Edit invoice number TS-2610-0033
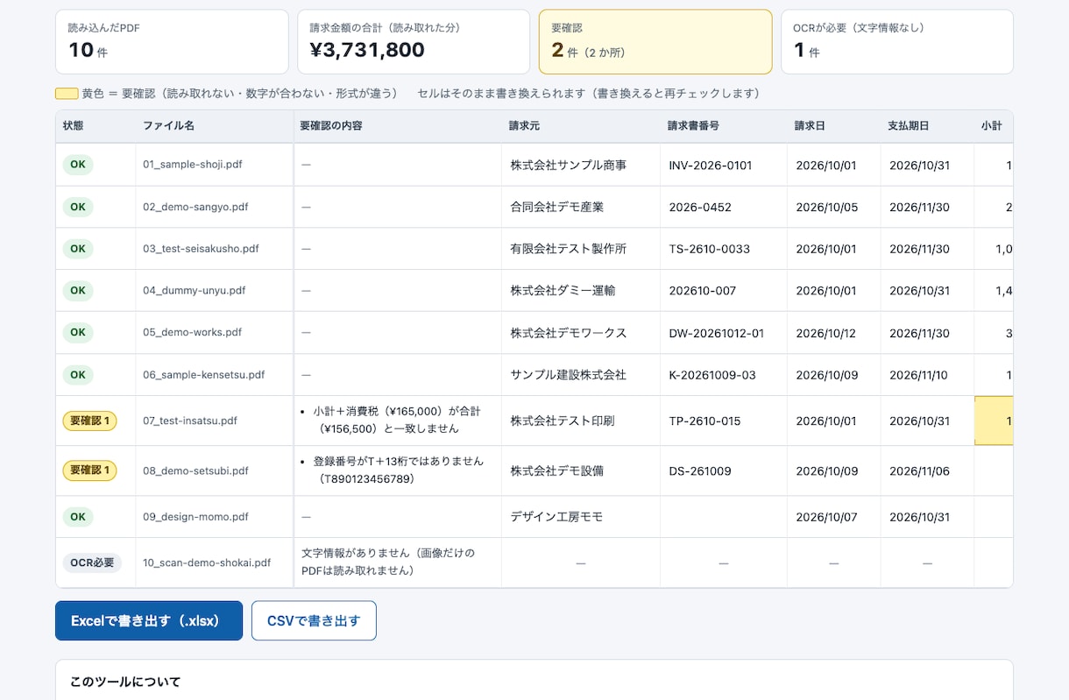Viewport: 1069px width, 700px height. click(724, 249)
